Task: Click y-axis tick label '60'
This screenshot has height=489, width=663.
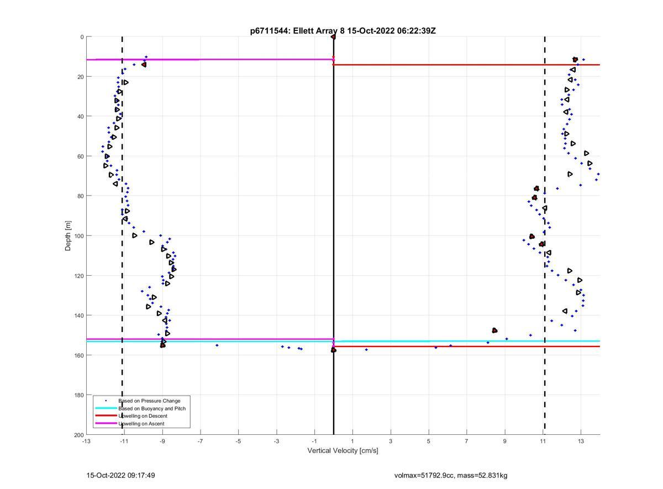Action: tap(80, 156)
